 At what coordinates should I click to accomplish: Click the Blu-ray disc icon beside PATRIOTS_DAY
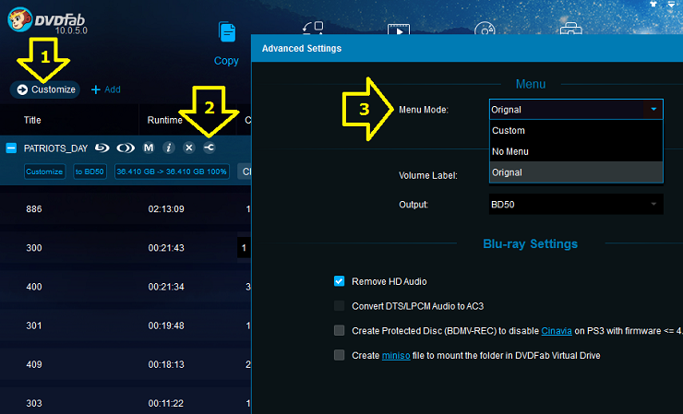coord(102,148)
